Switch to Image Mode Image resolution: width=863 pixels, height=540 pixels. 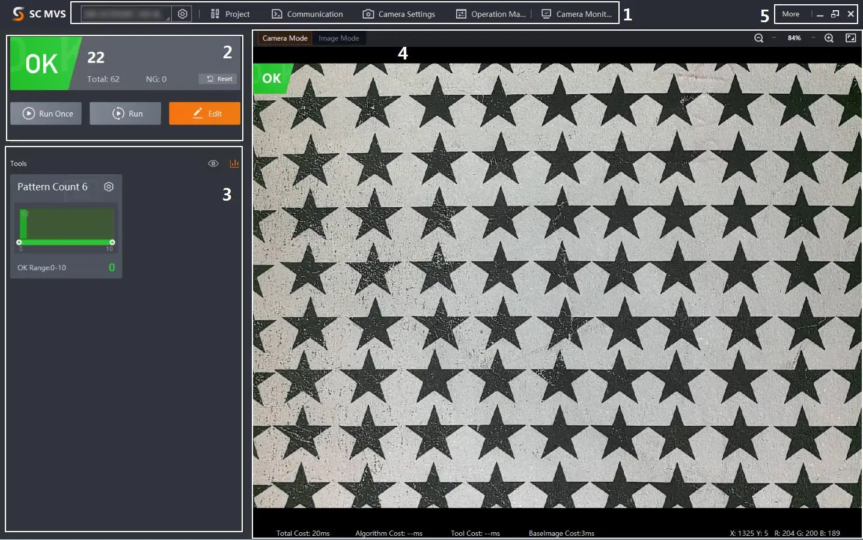point(338,38)
